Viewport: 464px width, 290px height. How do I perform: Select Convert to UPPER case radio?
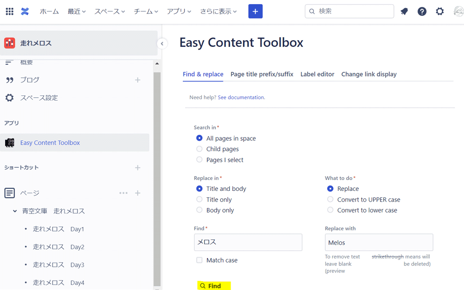tap(330, 199)
